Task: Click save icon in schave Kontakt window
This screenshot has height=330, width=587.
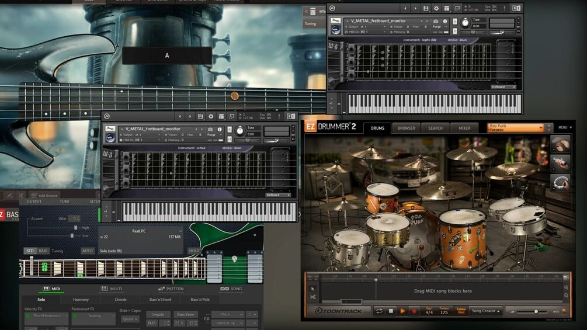Action: tap(200, 117)
